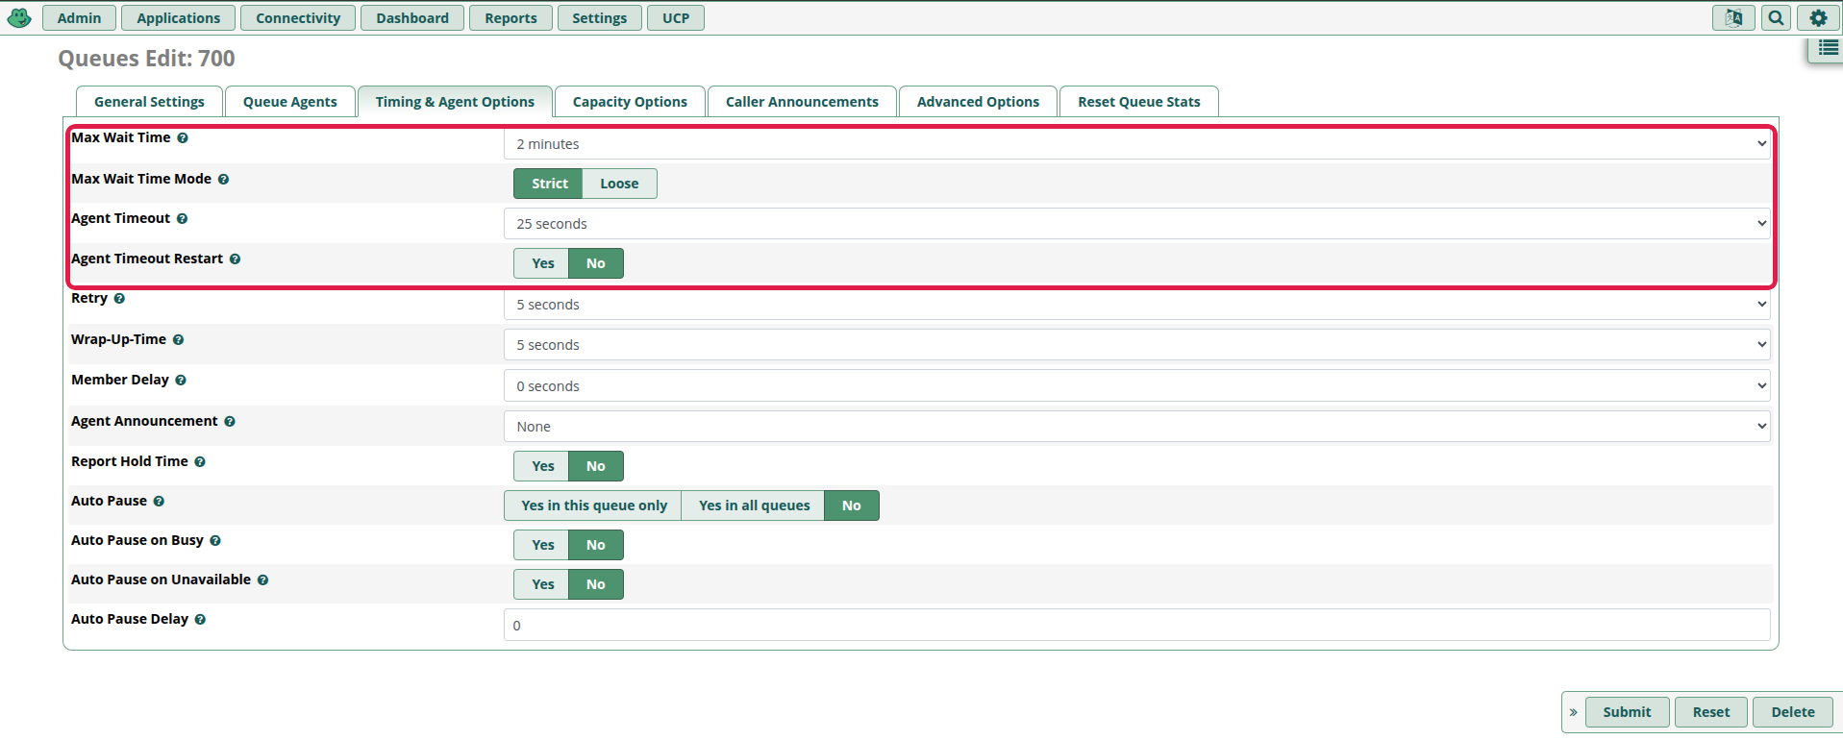The width and height of the screenshot is (1843, 740).
Task: Open the Reports menu
Action: 511,18
